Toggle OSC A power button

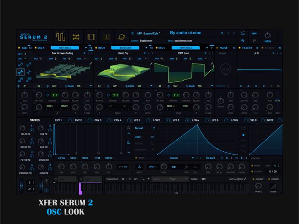coord(35,48)
